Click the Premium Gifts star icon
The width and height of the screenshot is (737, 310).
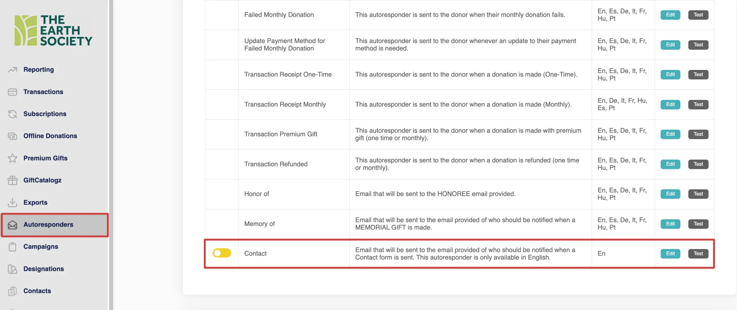(12, 158)
